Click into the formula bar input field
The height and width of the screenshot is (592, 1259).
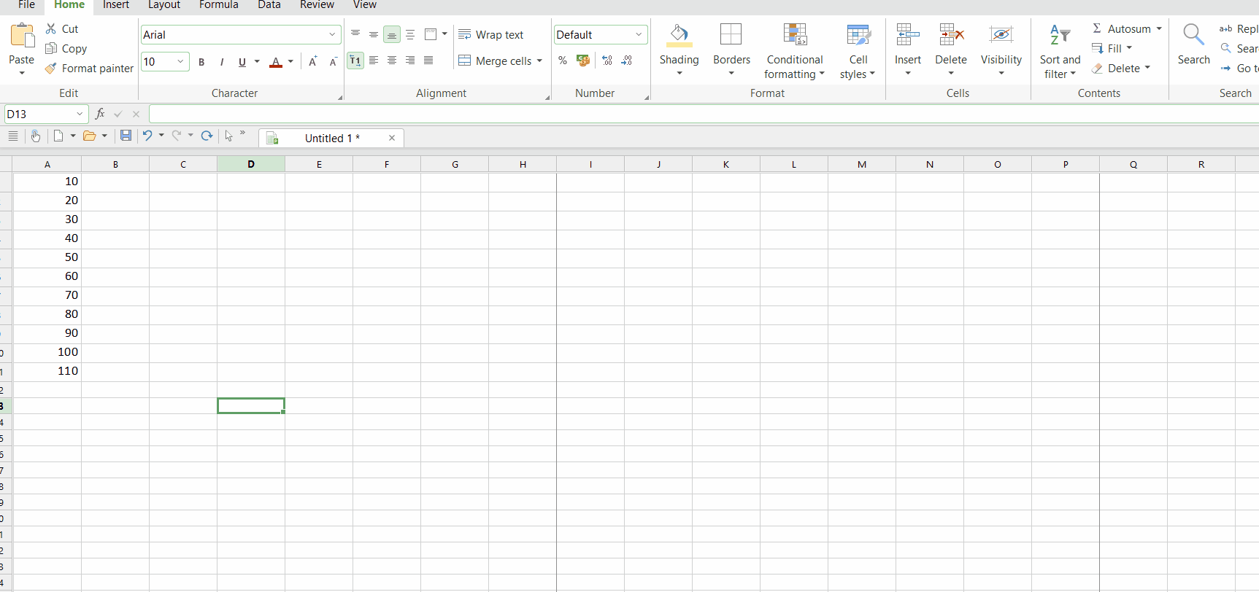(x=704, y=114)
